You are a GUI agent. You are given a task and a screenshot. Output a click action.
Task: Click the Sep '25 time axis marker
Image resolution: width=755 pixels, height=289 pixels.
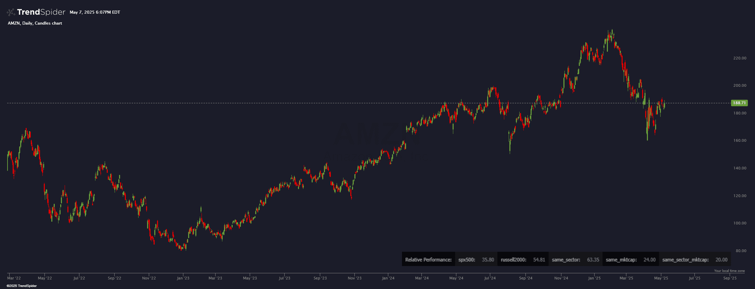coord(730,278)
